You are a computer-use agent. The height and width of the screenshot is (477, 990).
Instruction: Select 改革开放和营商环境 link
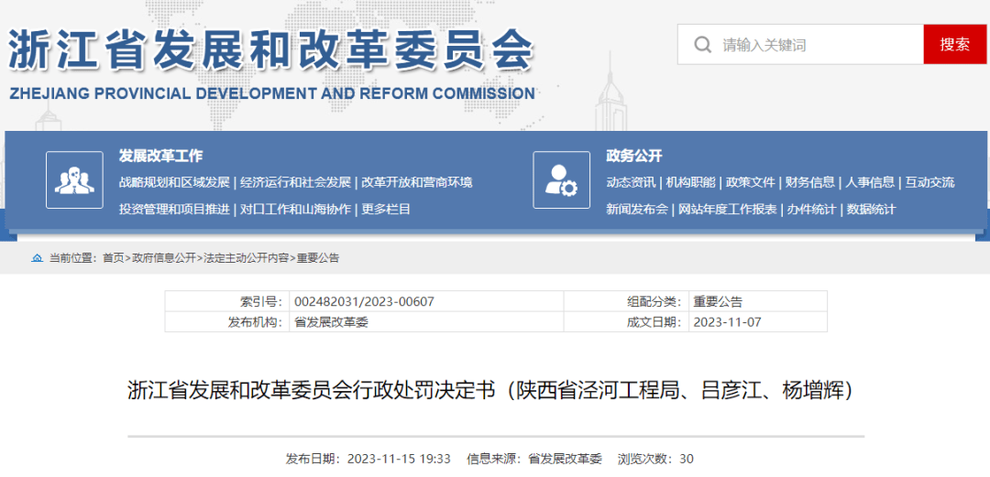click(x=417, y=182)
